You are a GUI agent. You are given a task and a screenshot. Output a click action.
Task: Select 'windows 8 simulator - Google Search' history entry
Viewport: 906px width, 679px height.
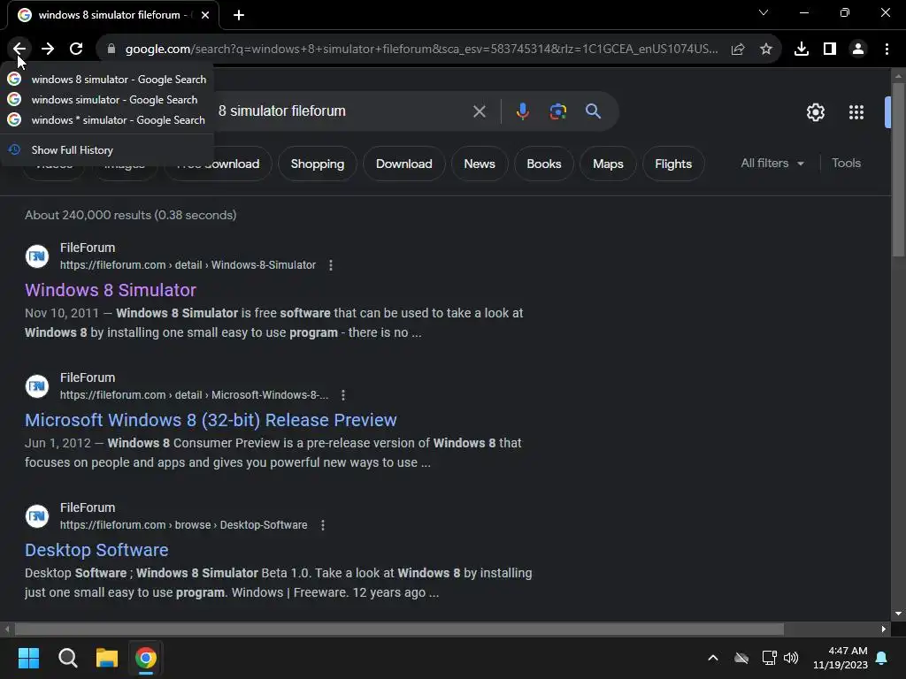tap(107, 79)
